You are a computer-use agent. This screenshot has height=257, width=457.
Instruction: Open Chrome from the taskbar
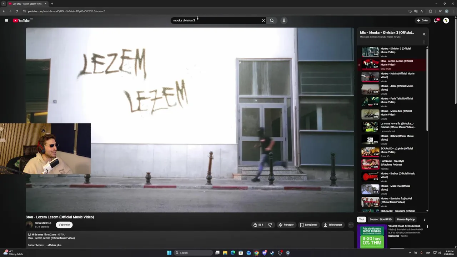click(x=256, y=253)
